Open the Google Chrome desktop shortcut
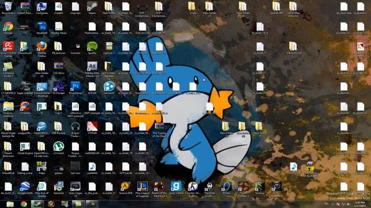This screenshot has width=371, height=208. (8, 28)
